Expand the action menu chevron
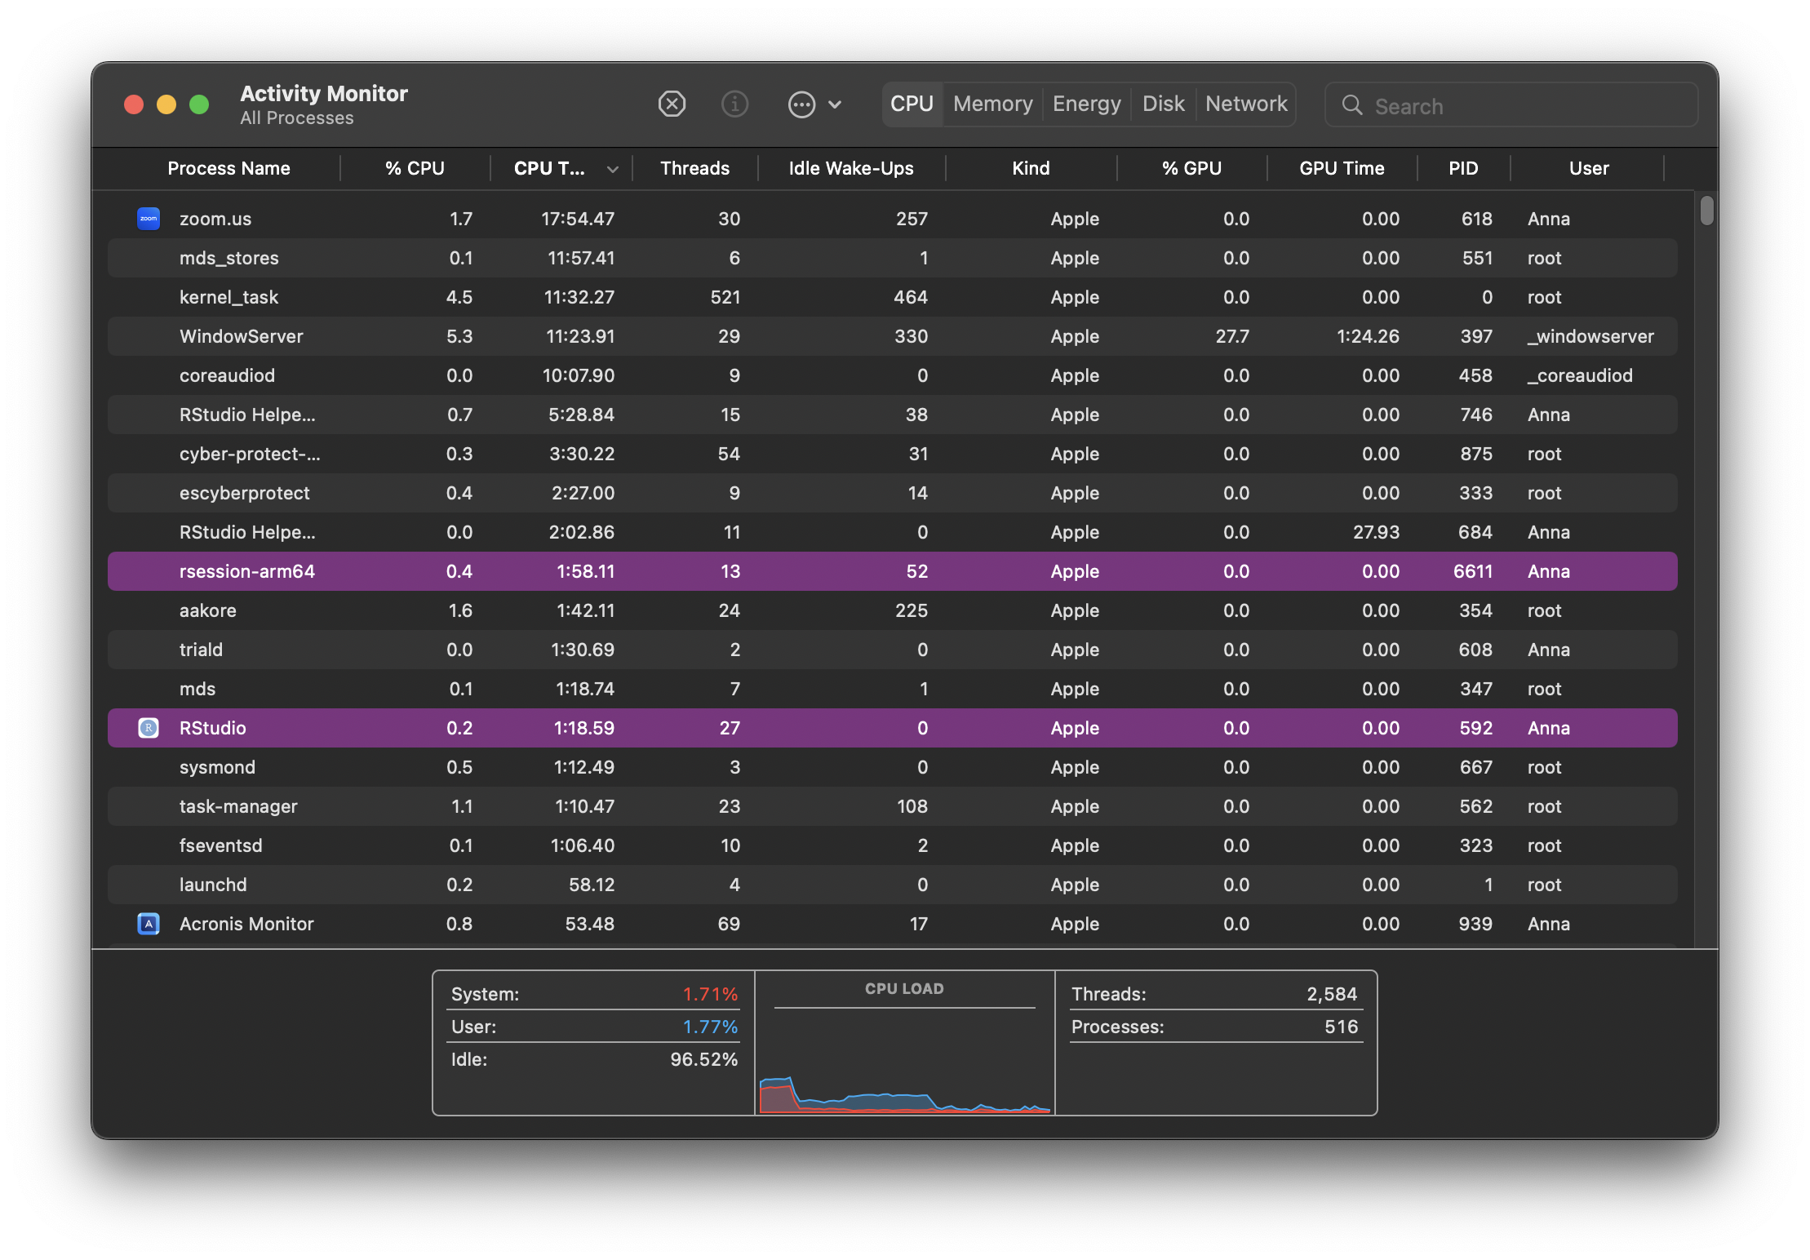The image size is (1810, 1260). pos(835,104)
